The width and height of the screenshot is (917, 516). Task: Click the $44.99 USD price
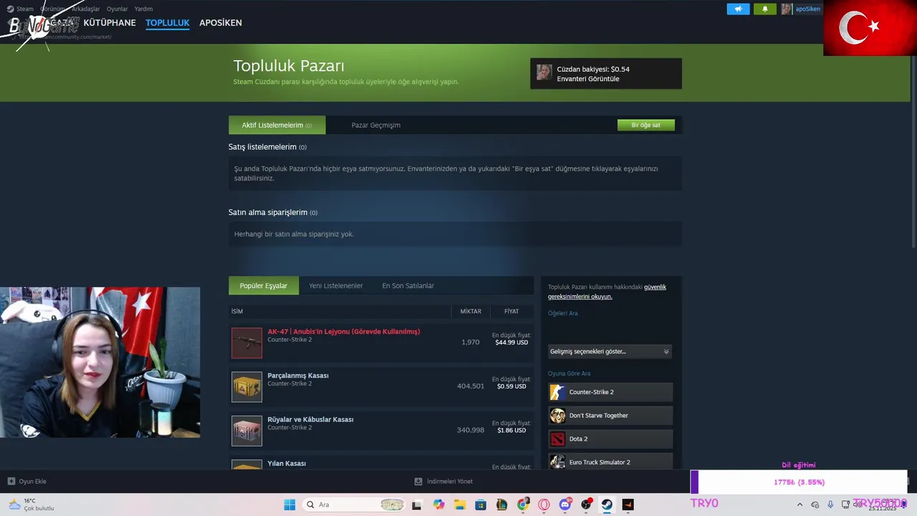(x=512, y=343)
